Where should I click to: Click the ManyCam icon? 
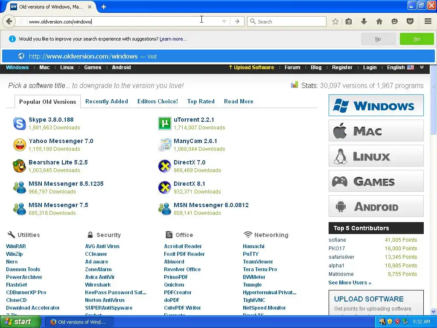165,145
